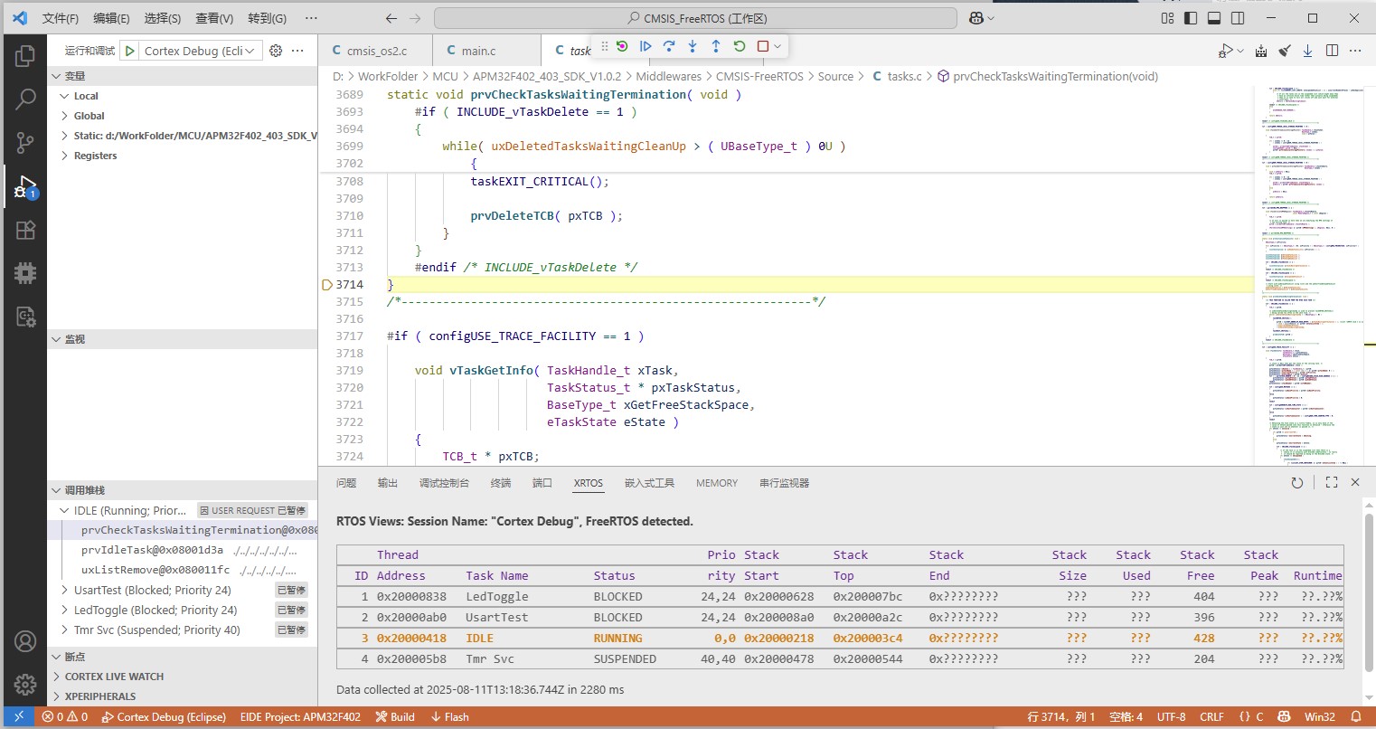This screenshot has width=1376, height=729.
Task: Step over in debug toolbar
Action: (x=669, y=46)
